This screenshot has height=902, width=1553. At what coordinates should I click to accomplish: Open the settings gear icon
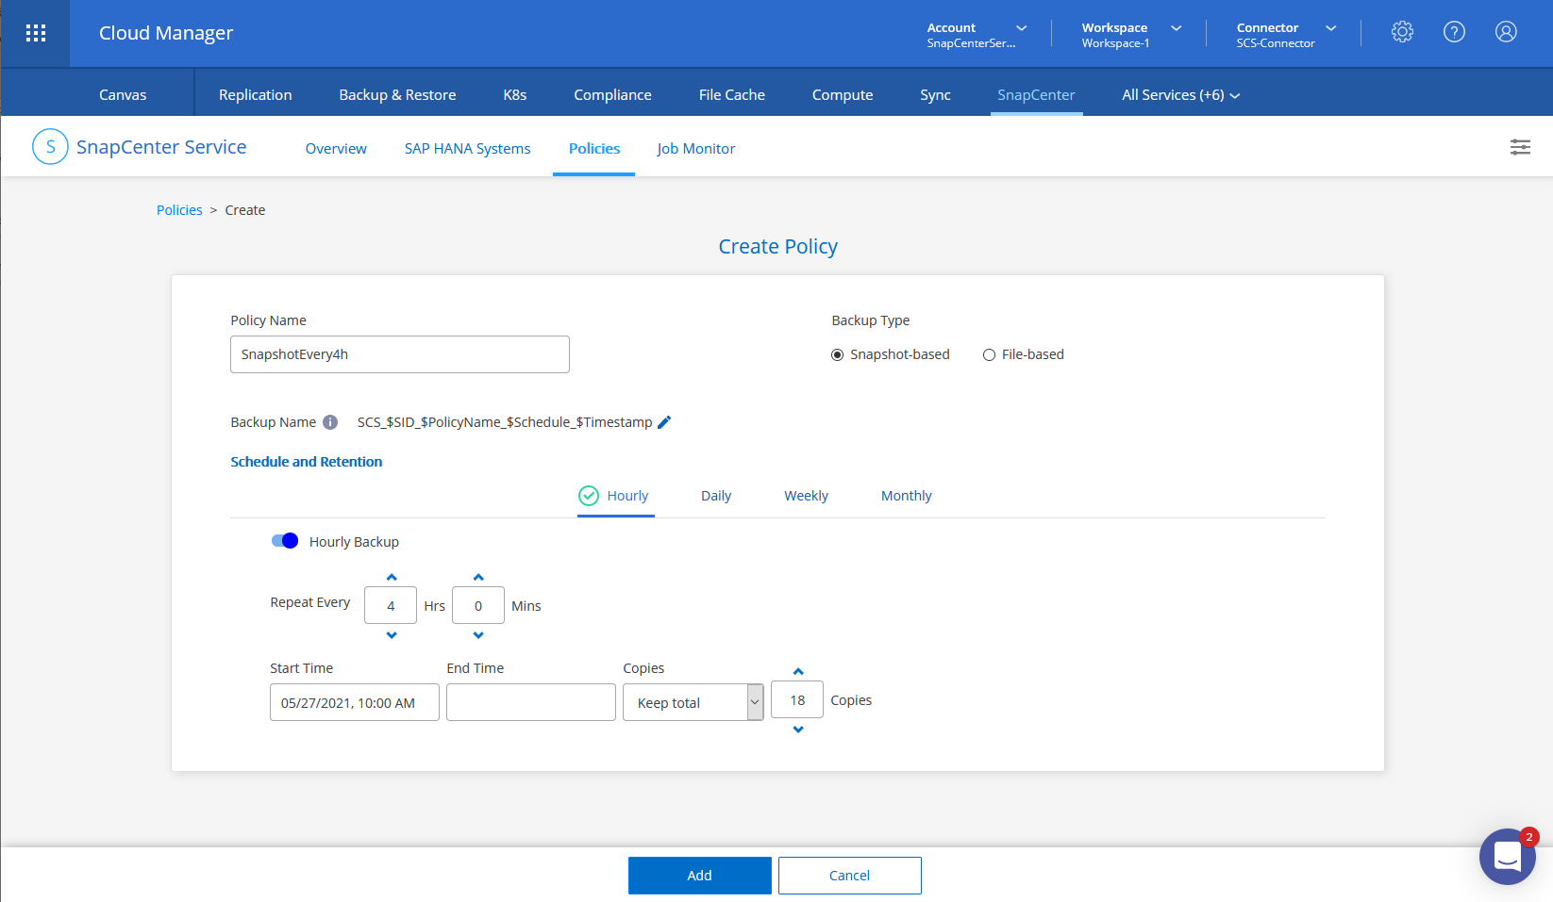pyautogui.click(x=1402, y=32)
